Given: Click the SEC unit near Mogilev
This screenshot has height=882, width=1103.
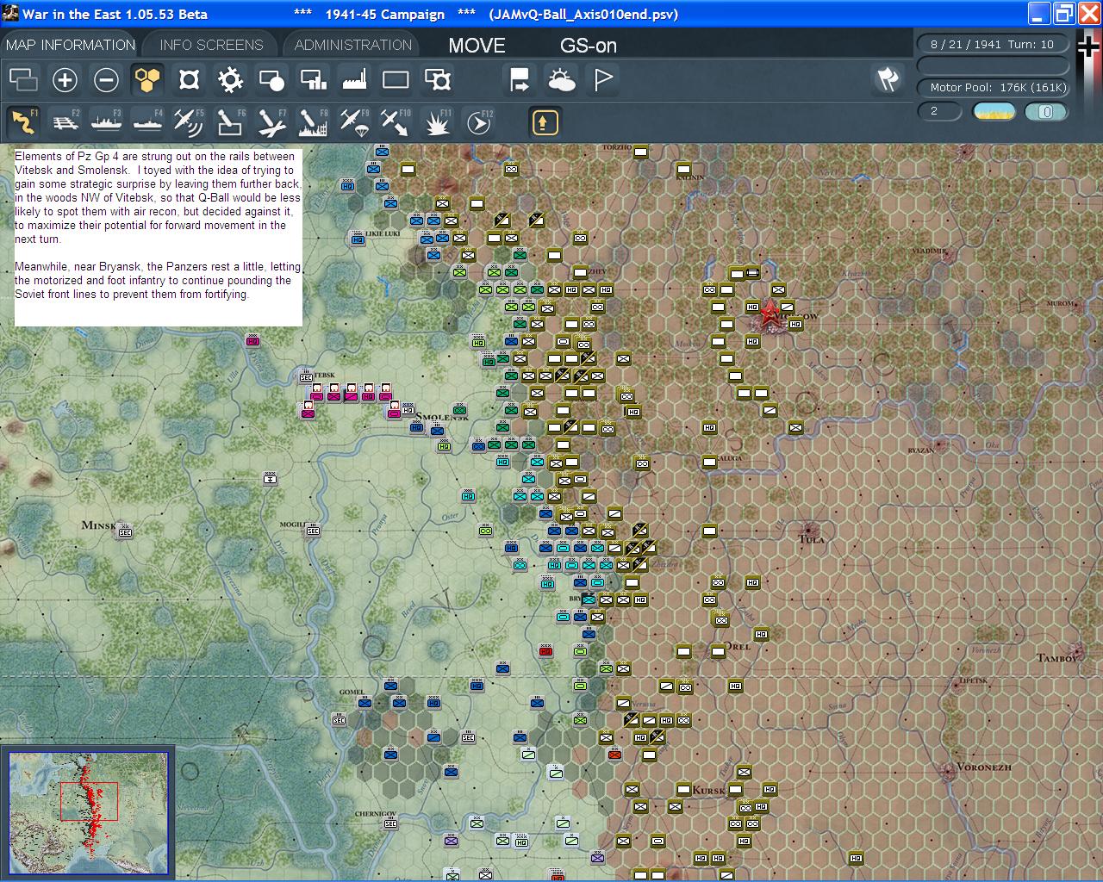Looking at the screenshot, I should 313,529.
